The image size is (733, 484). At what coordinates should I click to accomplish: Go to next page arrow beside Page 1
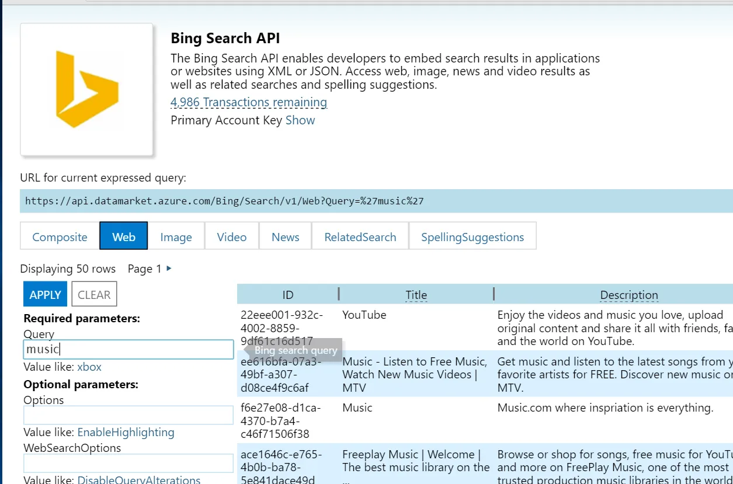[x=169, y=269]
